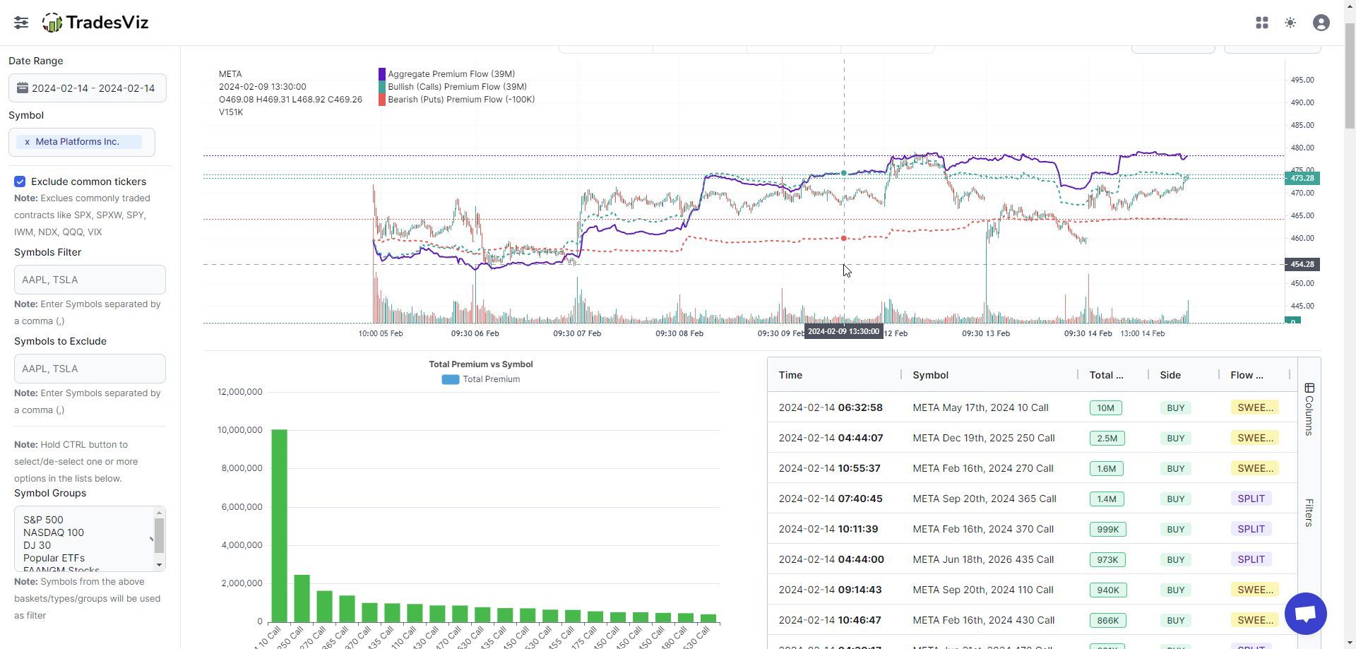Image resolution: width=1356 pixels, height=649 pixels.
Task: Click the 10M total premium badge
Action: point(1105,407)
